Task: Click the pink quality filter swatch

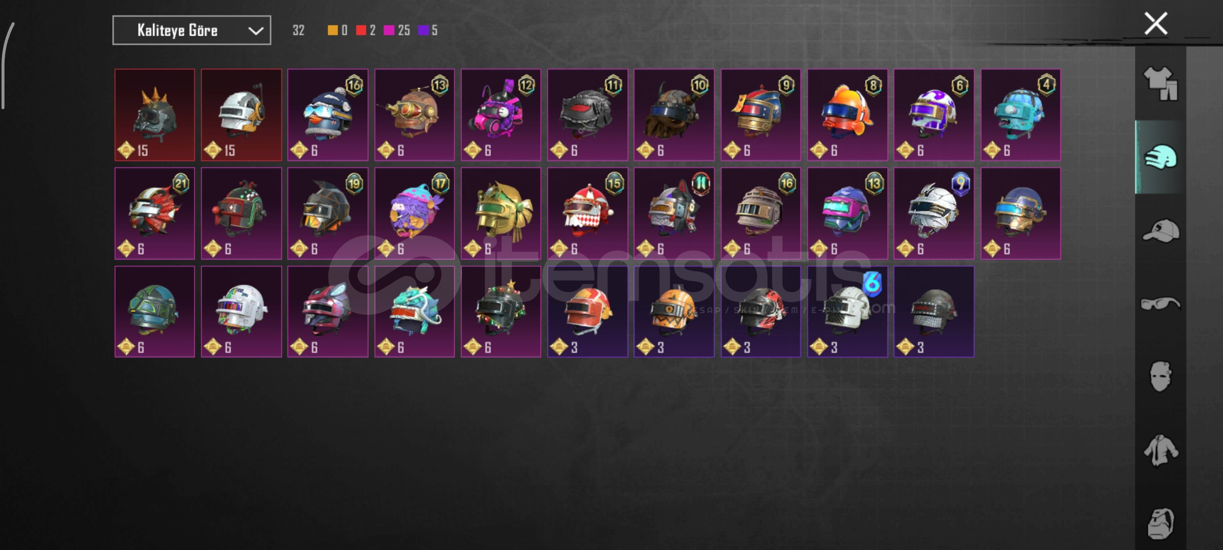Action: pos(389,31)
